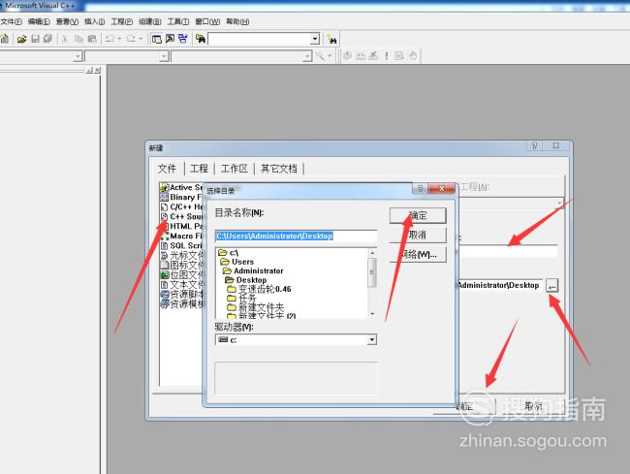Click the 目录名称 path input field
630x474 pixels.
click(x=297, y=237)
